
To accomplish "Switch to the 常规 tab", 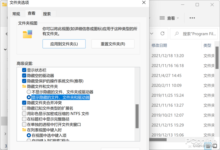I will tap(16, 14).
